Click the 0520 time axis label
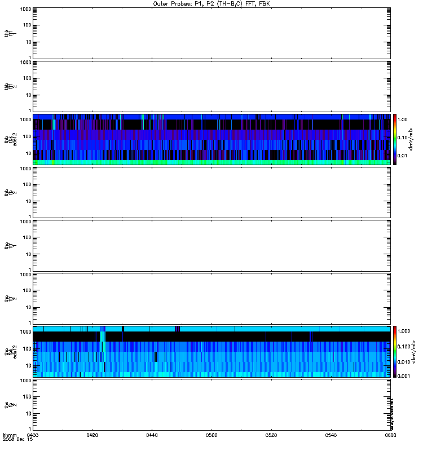The image size is (423, 451). click(x=271, y=435)
